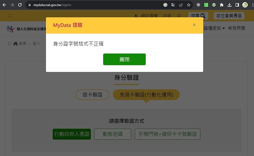This screenshot has height=156, width=254.
Task: Bookmark this page with the star icon
Action: 188,5
